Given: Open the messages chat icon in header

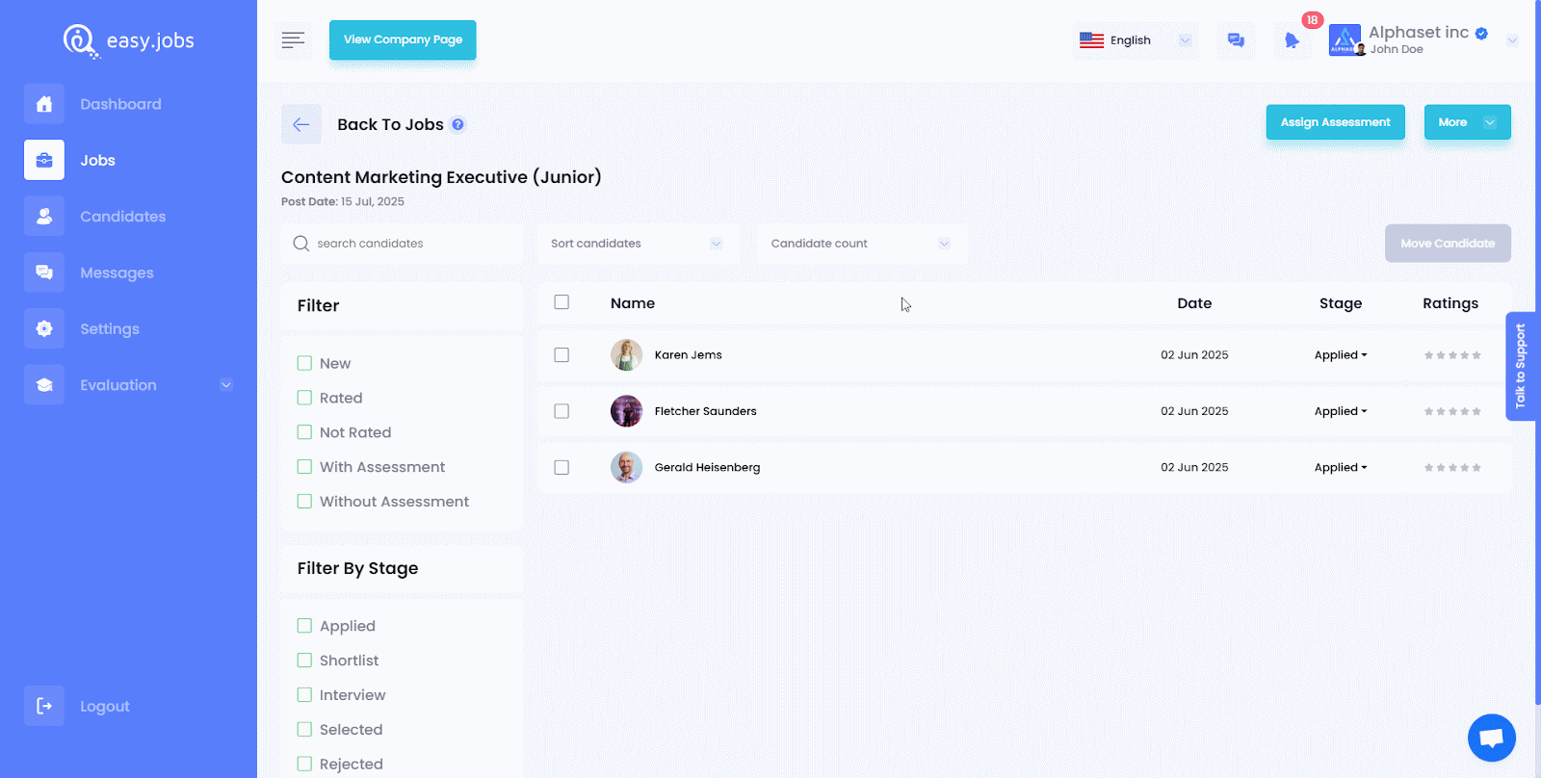Looking at the screenshot, I should [1236, 40].
